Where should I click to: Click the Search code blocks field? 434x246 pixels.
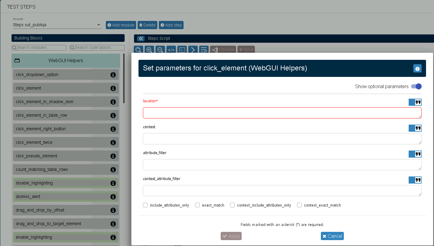point(97,48)
